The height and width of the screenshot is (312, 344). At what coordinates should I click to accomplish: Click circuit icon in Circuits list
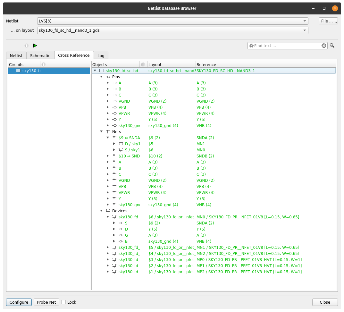(x=18, y=71)
